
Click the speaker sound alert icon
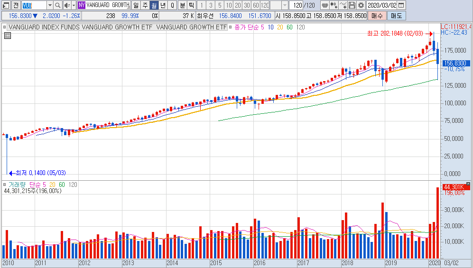coord(67,5)
